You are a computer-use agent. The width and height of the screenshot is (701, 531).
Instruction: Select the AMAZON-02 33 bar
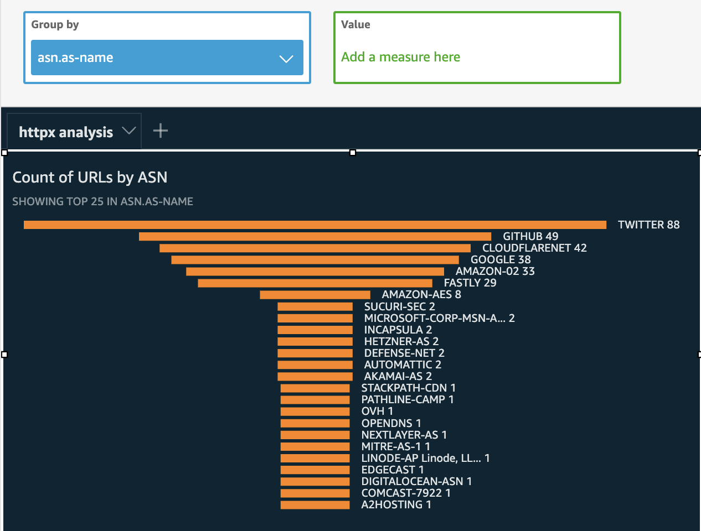coord(315,271)
